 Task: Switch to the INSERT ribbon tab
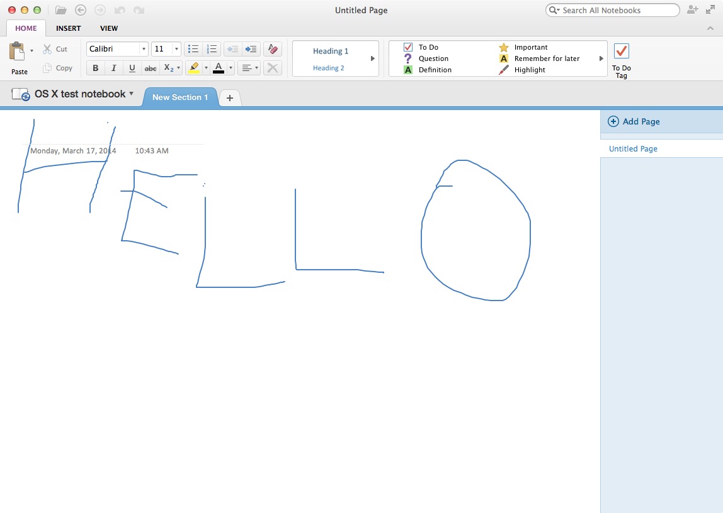click(68, 28)
